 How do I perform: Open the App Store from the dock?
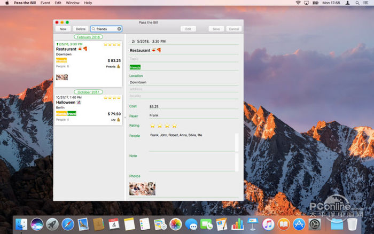point(299,224)
